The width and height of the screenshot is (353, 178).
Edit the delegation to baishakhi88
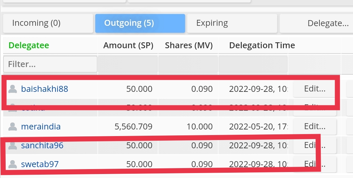coord(314,89)
